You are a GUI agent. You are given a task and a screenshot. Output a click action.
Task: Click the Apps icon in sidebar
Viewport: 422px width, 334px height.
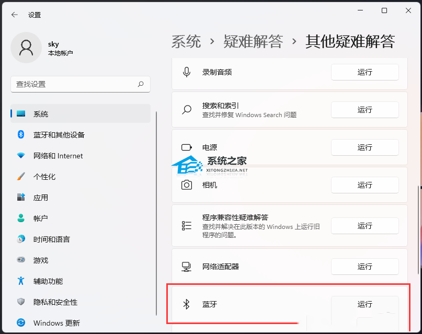tap(21, 197)
